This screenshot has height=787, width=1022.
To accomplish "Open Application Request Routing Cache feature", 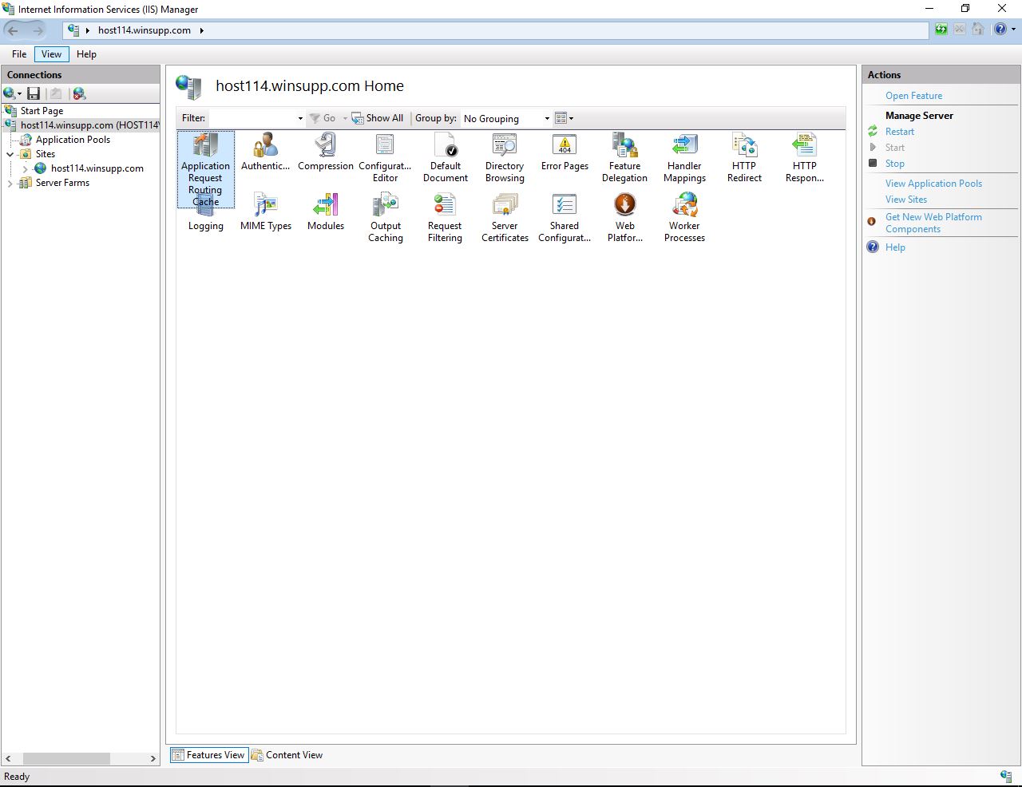I will coord(205,170).
